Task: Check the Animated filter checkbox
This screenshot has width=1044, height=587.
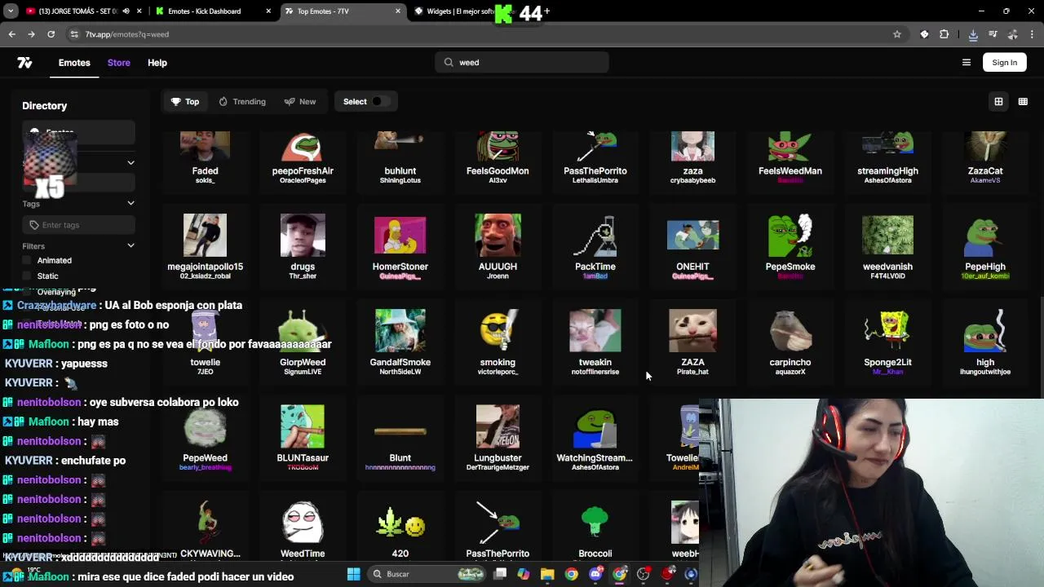Action: pos(27,260)
